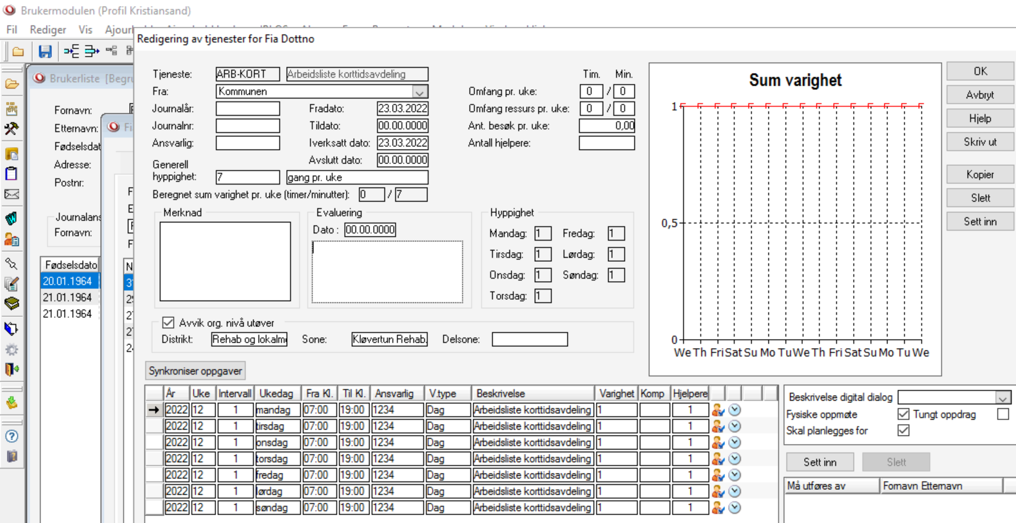Click the yellow open-folder icon in left sidebar
This screenshot has height=523, width=1016.
point(11,84)
